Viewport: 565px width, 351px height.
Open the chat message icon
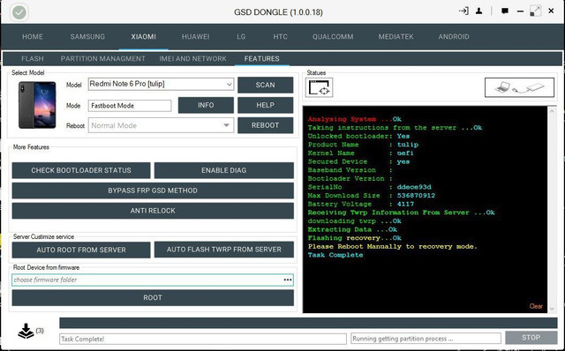coord(505,11)
